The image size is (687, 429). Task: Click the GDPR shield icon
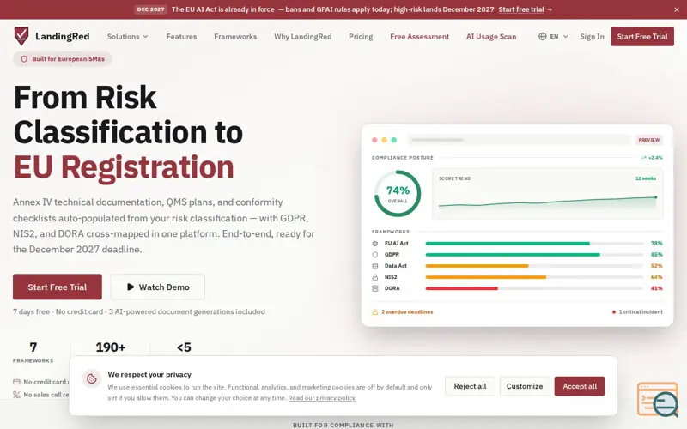pos(375,254)
